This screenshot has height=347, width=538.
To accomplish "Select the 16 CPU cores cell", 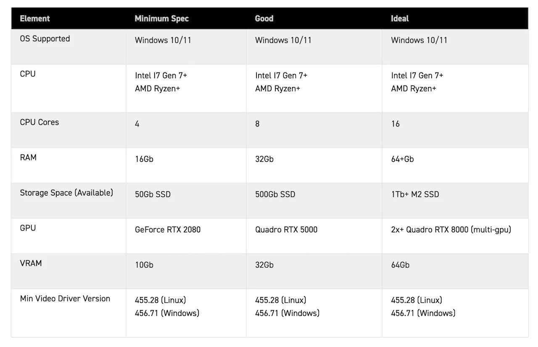I will tap(396, 124).
